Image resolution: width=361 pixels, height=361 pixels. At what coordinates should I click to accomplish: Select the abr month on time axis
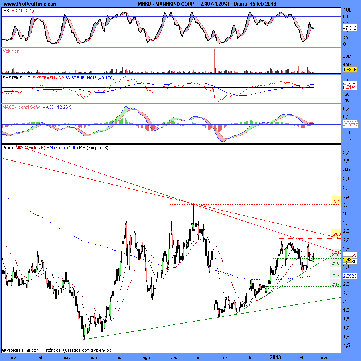(42, 357)
